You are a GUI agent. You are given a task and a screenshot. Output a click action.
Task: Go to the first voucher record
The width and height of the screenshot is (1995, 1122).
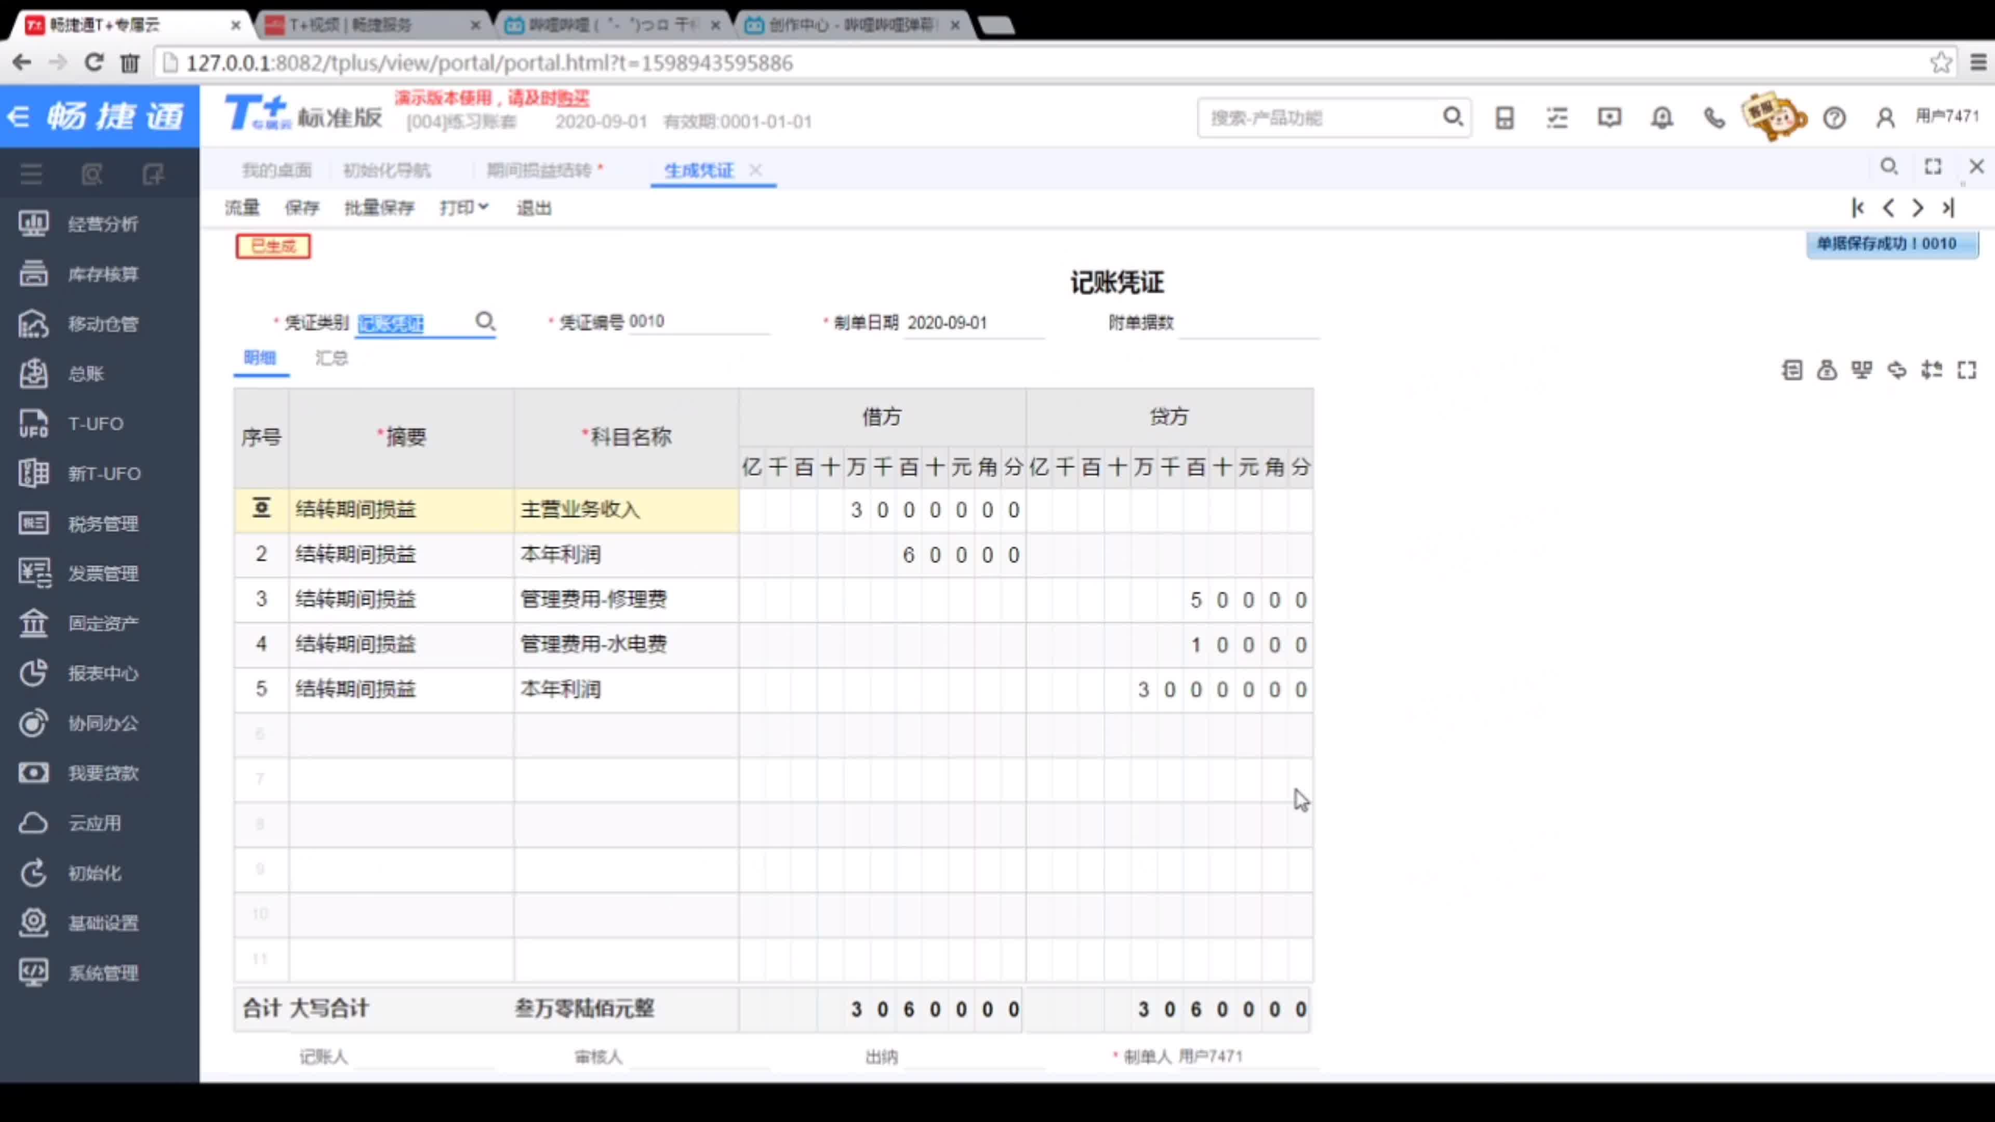[x=1858, y=208]
